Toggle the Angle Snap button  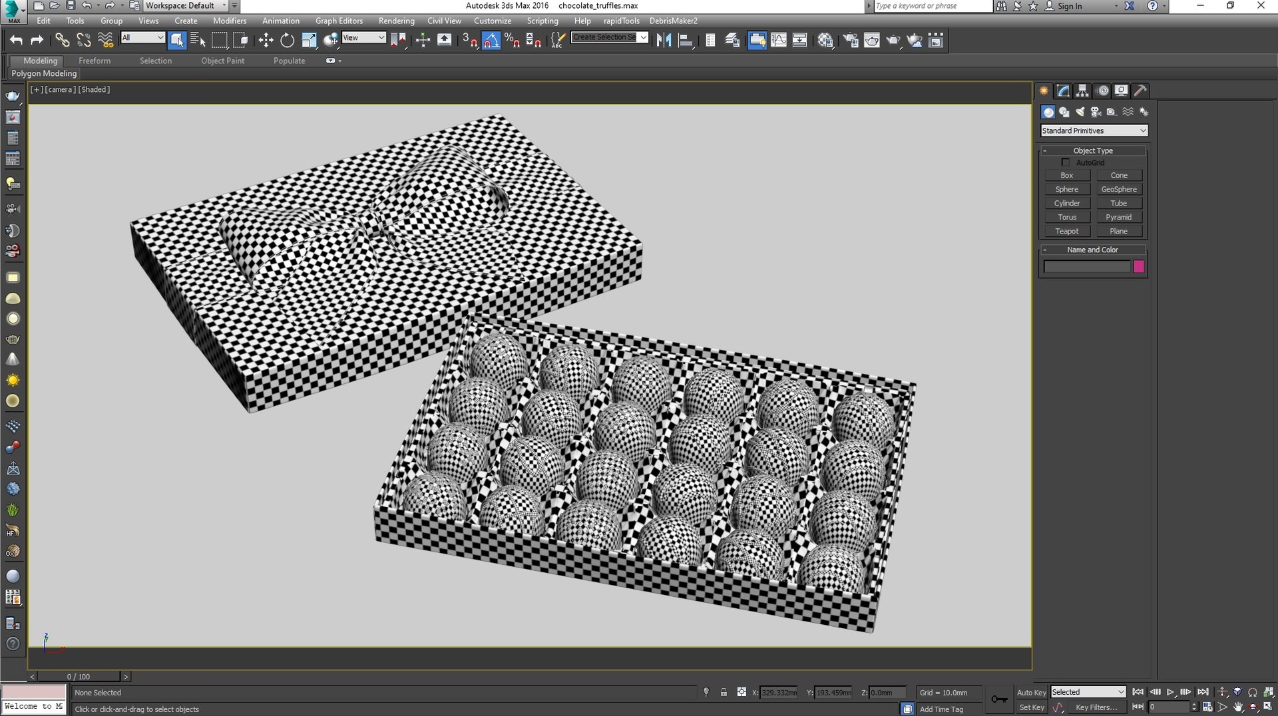pos(491,41)
